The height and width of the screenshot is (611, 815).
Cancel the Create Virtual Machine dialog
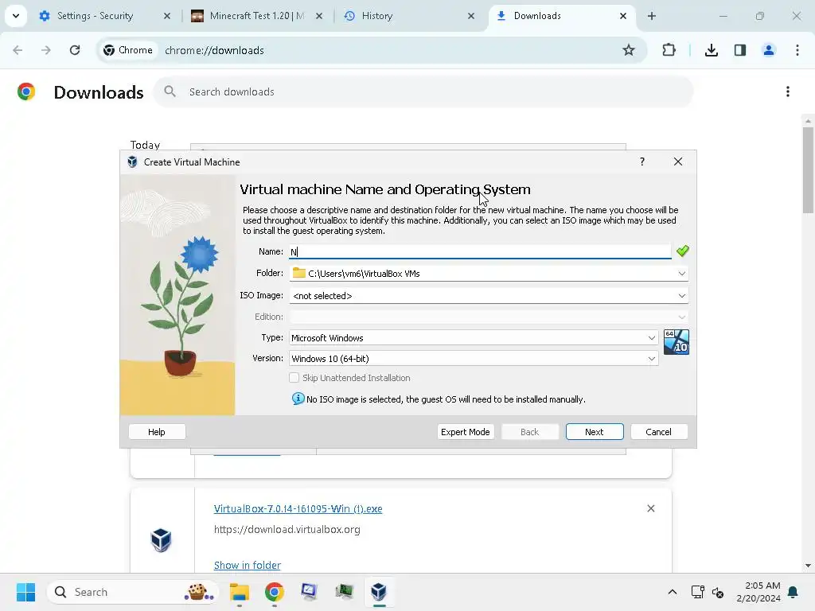pyautogui.click(x=658, y=432)
